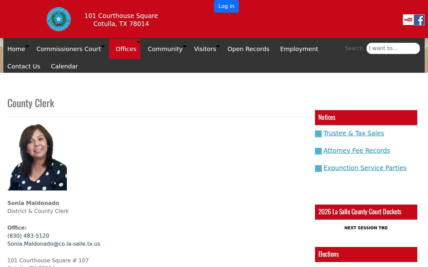Open the YouTube icon link
The height and width of the screenshot is (267, 428).
coord(408,20)
